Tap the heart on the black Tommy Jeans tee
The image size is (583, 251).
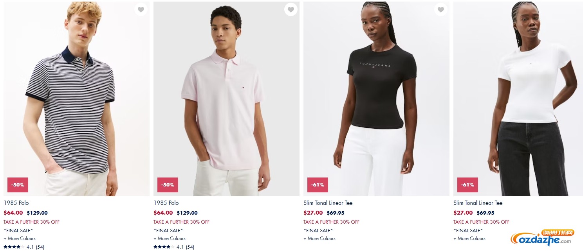pos(441,9)
